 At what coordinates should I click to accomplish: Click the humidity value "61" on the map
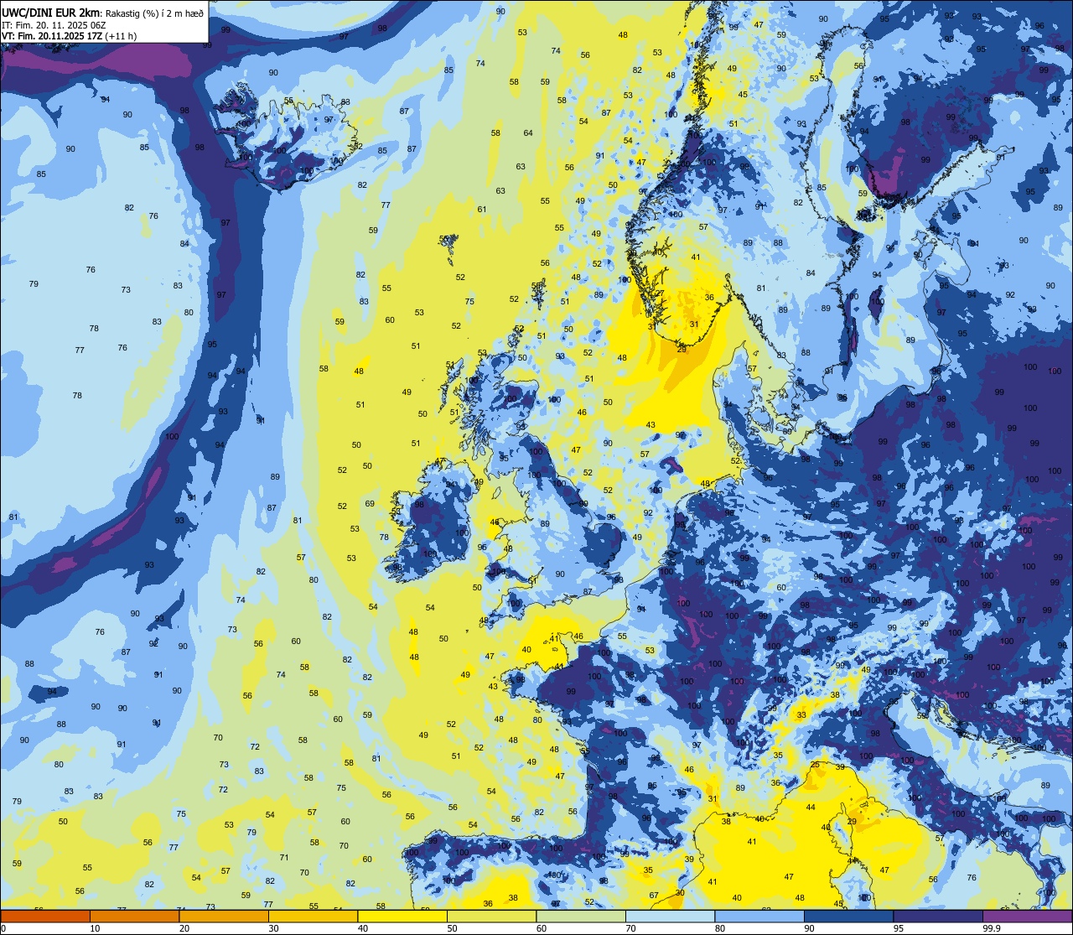tap(482, 209)
